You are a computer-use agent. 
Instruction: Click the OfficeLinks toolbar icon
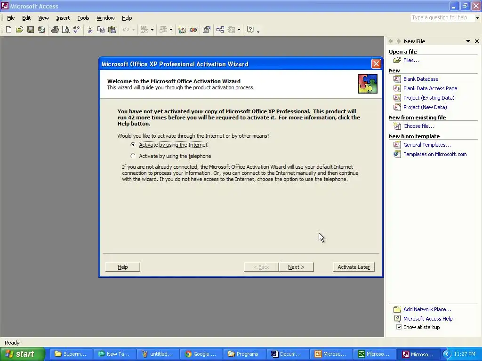click(x=145, y=30)
